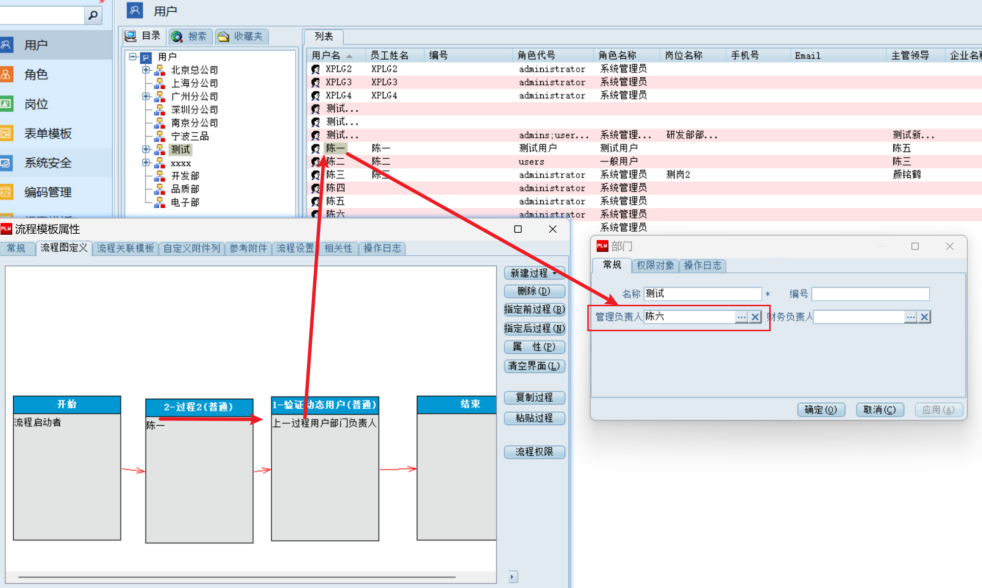
Task: Click the browse ellipsis icon for 财务负责人
Action: (x=910, y=317)
